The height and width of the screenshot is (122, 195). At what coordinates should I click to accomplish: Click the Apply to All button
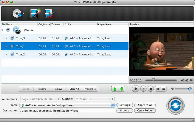click(x=145, y=105)
